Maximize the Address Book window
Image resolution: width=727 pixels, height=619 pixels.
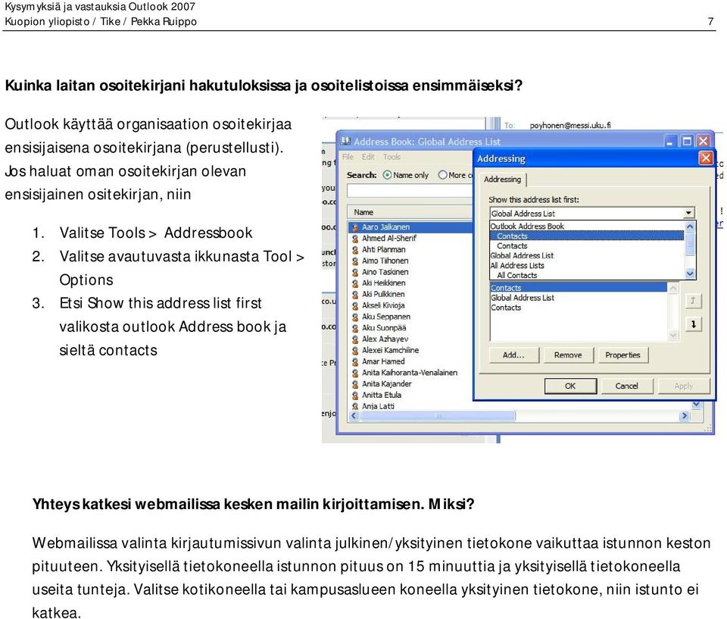pyautogui.click(x=687, y=141)
